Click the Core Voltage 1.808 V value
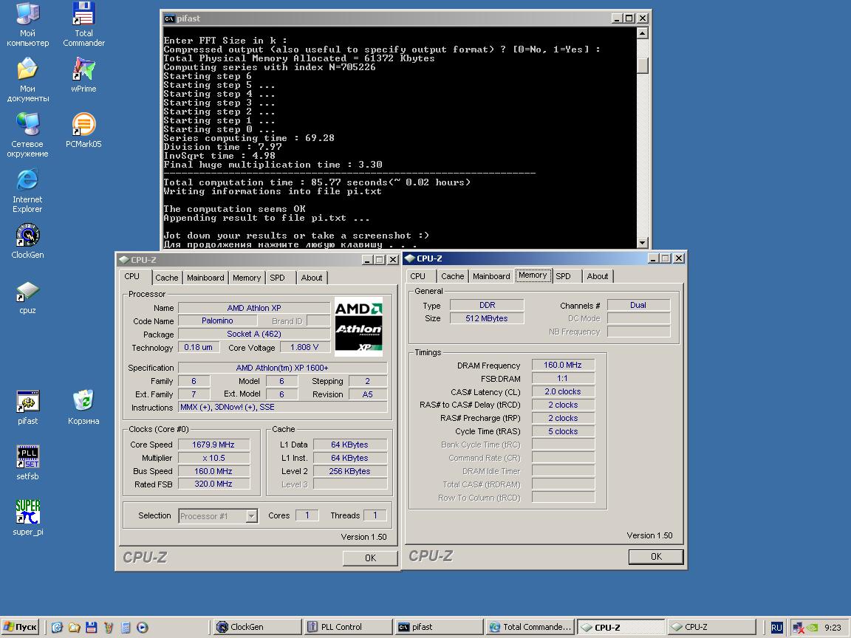The image size is (851, 638). tap(304, 347)
